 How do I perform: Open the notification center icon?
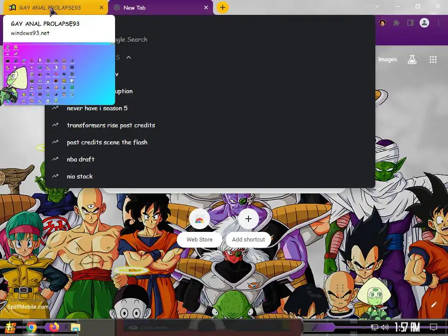tap(434, 327)
